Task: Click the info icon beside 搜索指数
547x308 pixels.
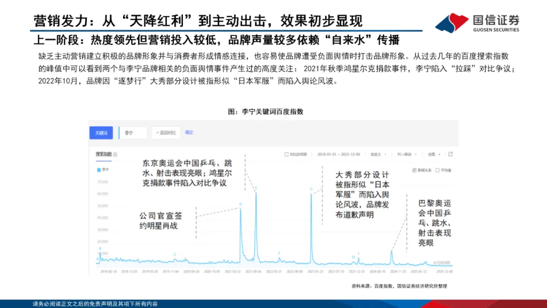Action: click(x=115, y=154)
